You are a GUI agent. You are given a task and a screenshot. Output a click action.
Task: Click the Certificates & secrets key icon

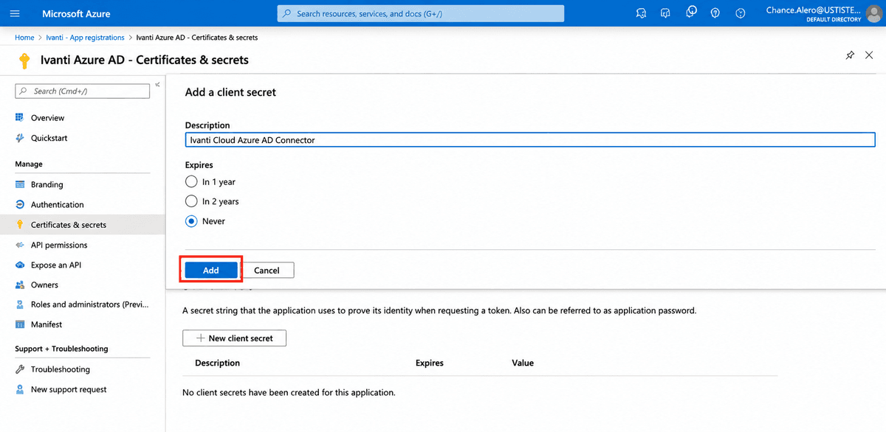pos(20,225)
